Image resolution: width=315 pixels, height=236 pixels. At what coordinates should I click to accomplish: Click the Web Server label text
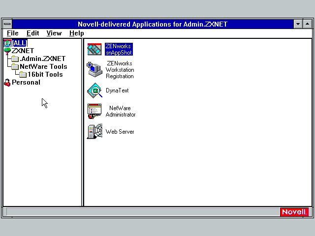(x=120, y=132)
